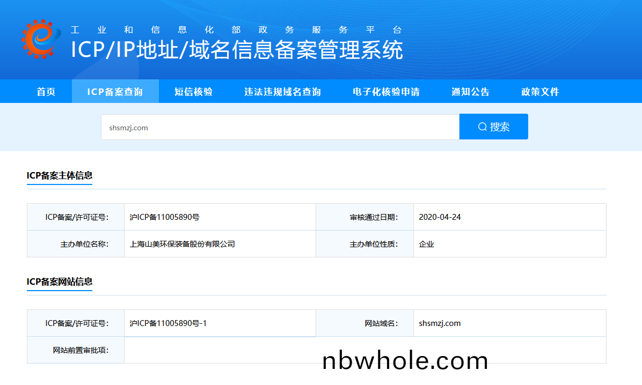Click the ICP备案/IP地址/域名信息备案管理系统 title
The image size is (642, 385).
pyautogui.click(x=237, y=50)
